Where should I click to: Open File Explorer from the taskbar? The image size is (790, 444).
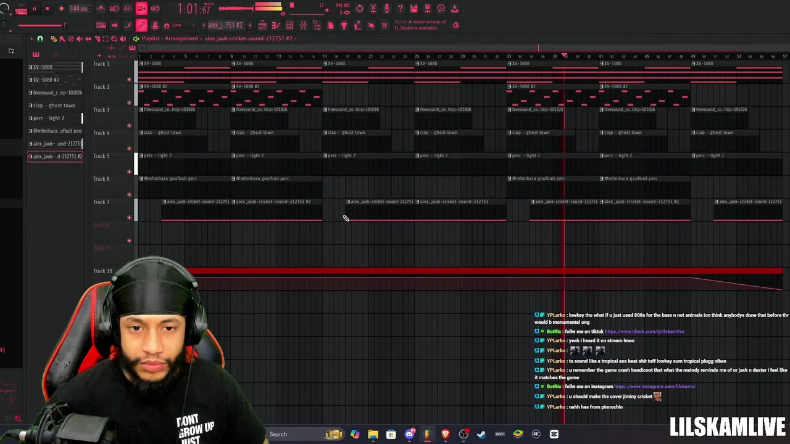pyautogui.click(x=373, y=434)
